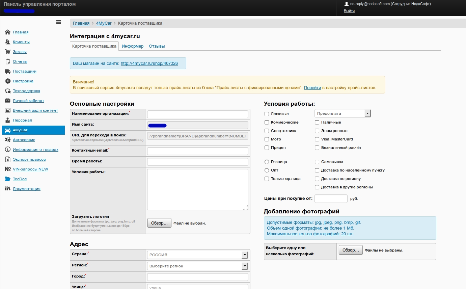Screen dimensions: 466x289
Task: Select the Розница radio button
Action: point(267,162)
